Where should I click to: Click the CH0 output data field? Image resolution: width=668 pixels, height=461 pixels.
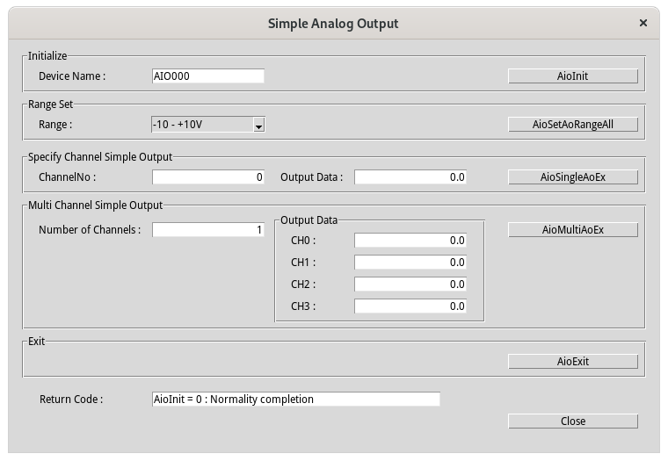tap(410, 241)
